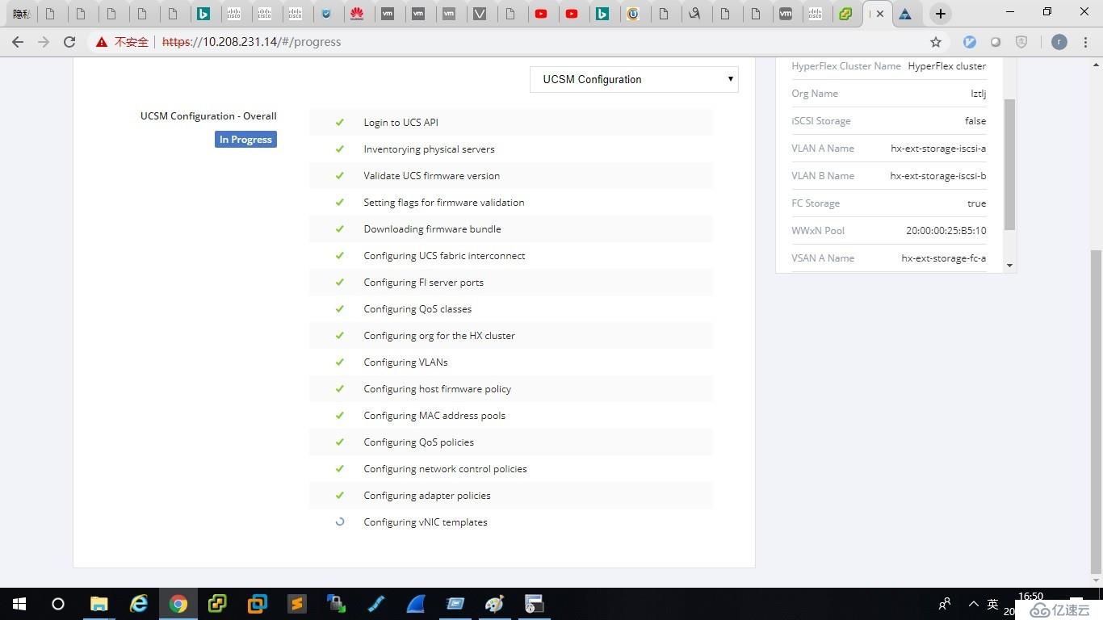Switch to the orange ring icon tab
The height and width of the screenshot is (620, 1103).
[633, 14]
